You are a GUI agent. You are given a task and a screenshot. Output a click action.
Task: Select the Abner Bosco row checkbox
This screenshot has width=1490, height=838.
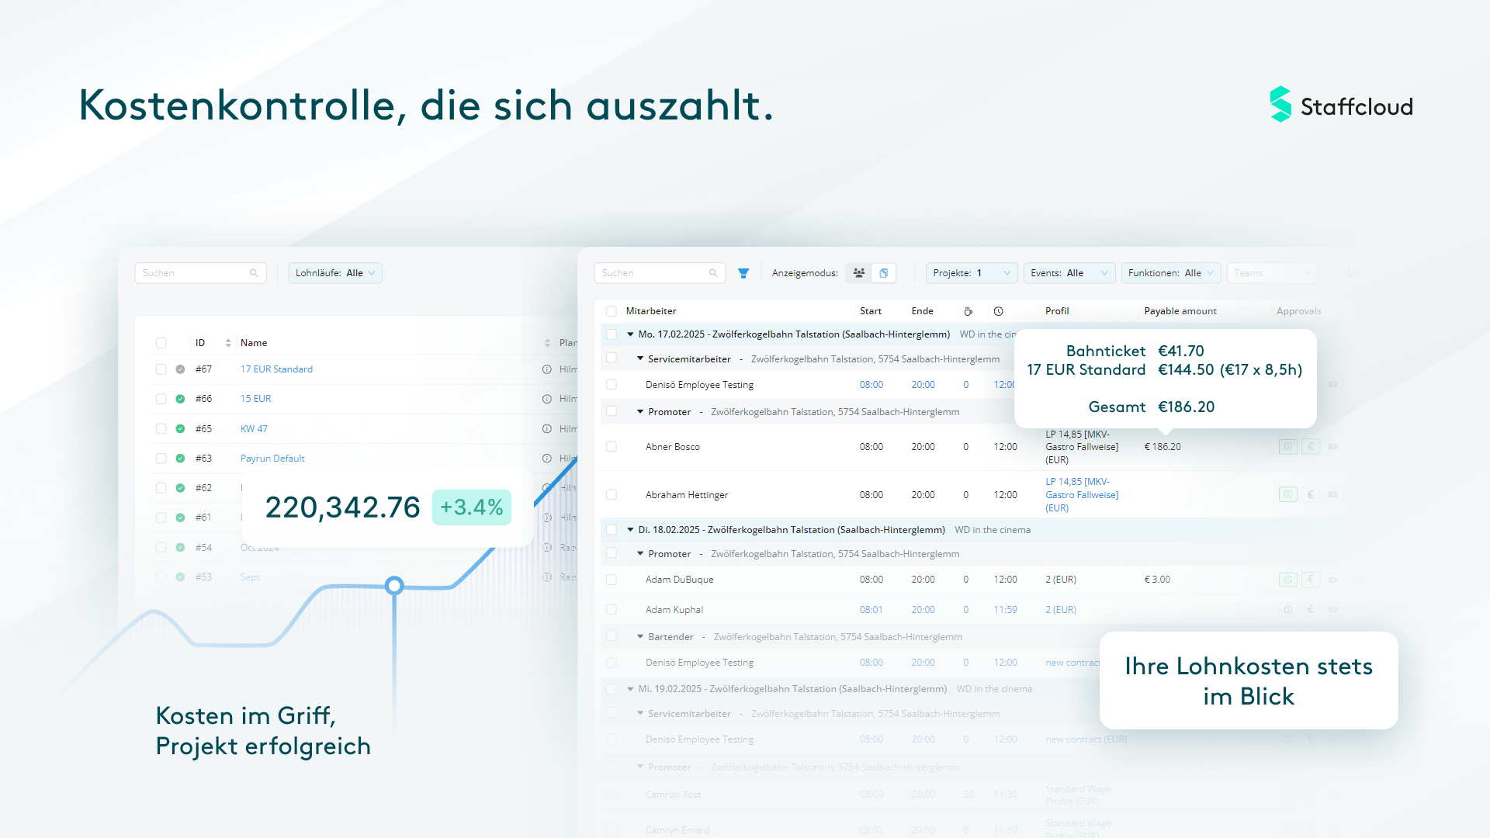click(x=612, y=447)
